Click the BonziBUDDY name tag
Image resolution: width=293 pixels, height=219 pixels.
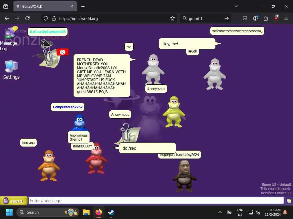82,146
